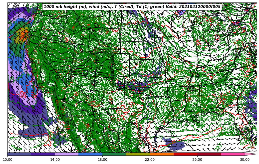Click the colorbar tick label '30.00'
The height and width of the screenshot is (164, 259).
pos(245,160)
